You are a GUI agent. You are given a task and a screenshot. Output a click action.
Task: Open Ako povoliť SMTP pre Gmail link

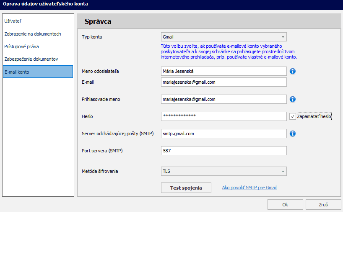(x=249, y=188)
